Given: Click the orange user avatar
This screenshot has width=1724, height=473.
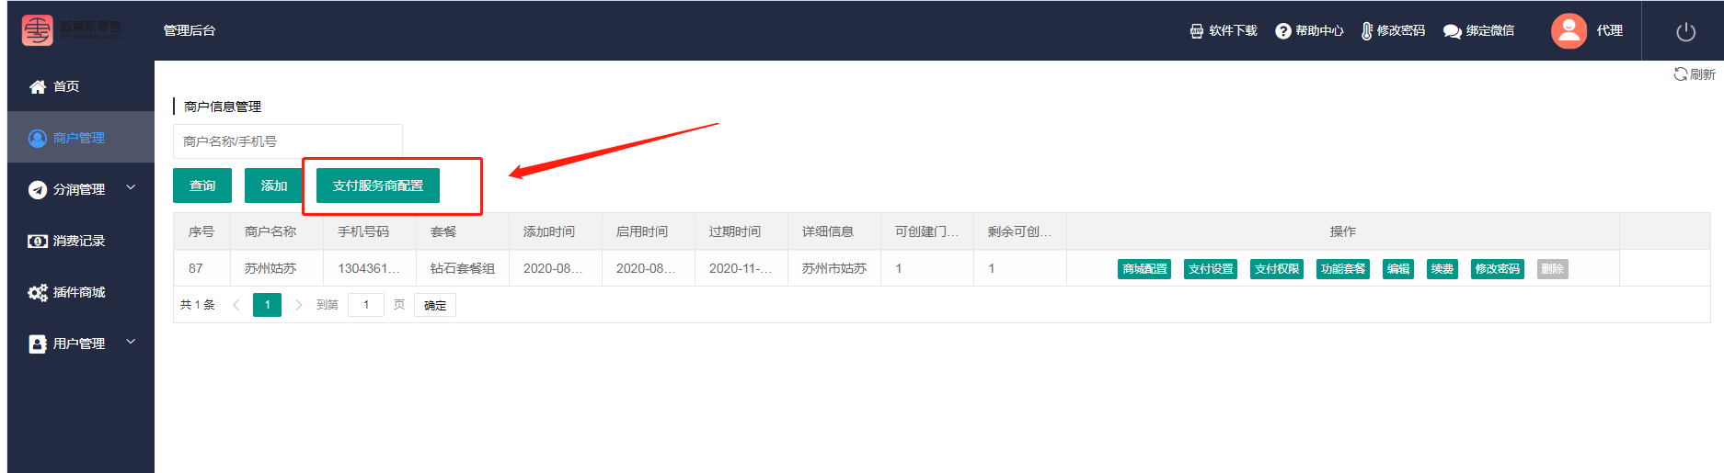Looking at the screenshot, I should [1569, 30].
